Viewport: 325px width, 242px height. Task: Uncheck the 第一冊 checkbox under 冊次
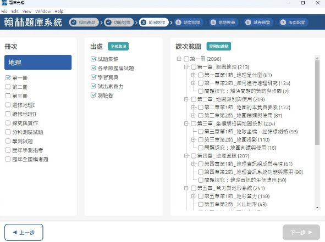(x=8, y=78)
